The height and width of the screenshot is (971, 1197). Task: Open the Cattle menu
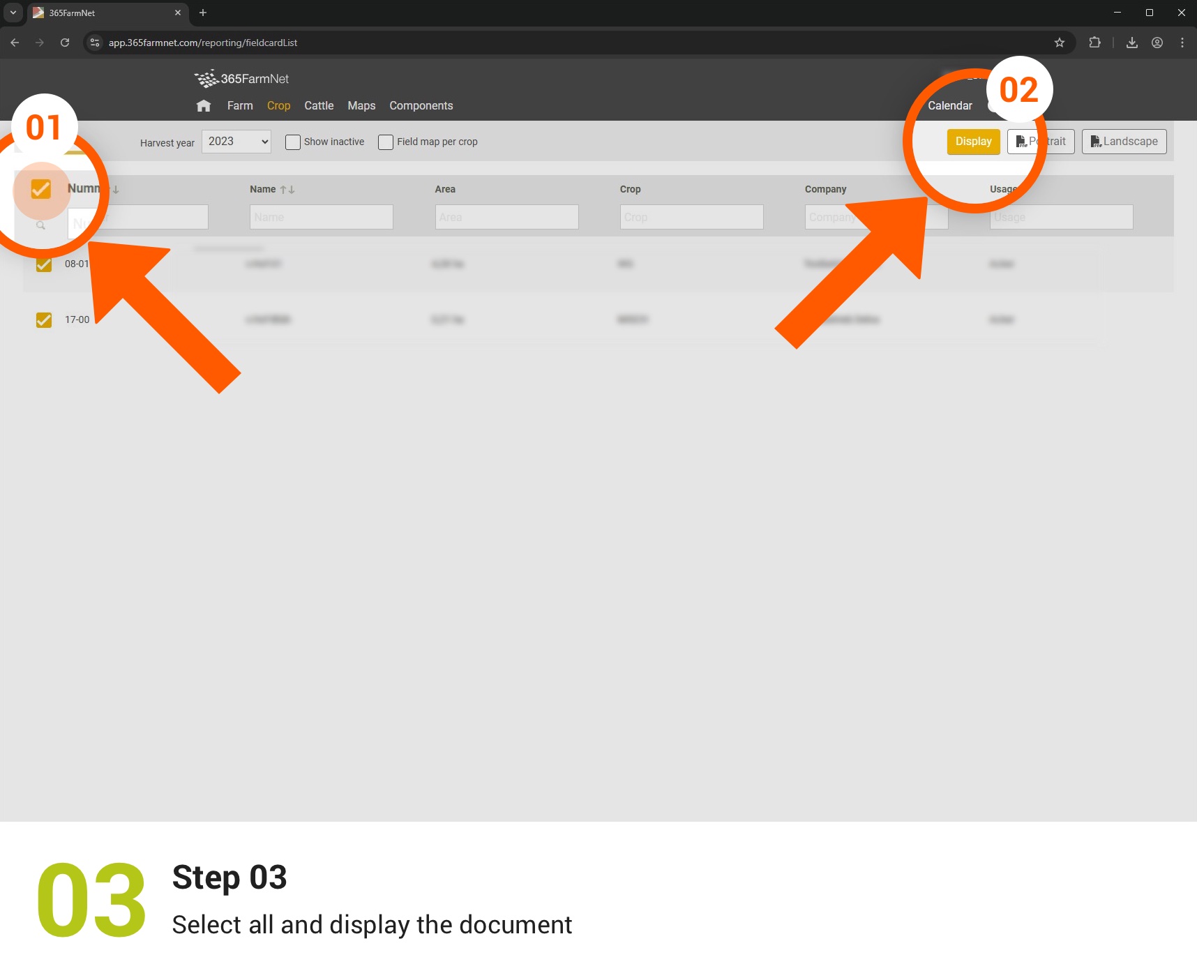pos(319,106)
